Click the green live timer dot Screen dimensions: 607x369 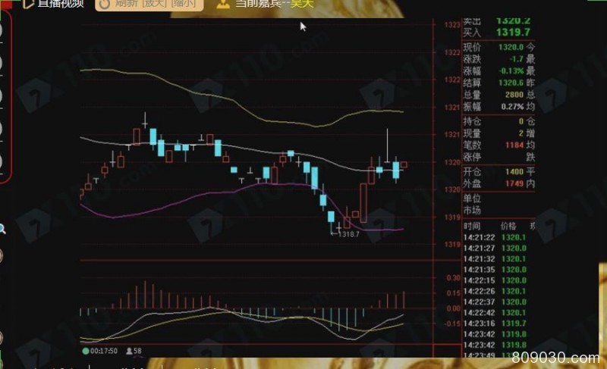tap(85, 352)
